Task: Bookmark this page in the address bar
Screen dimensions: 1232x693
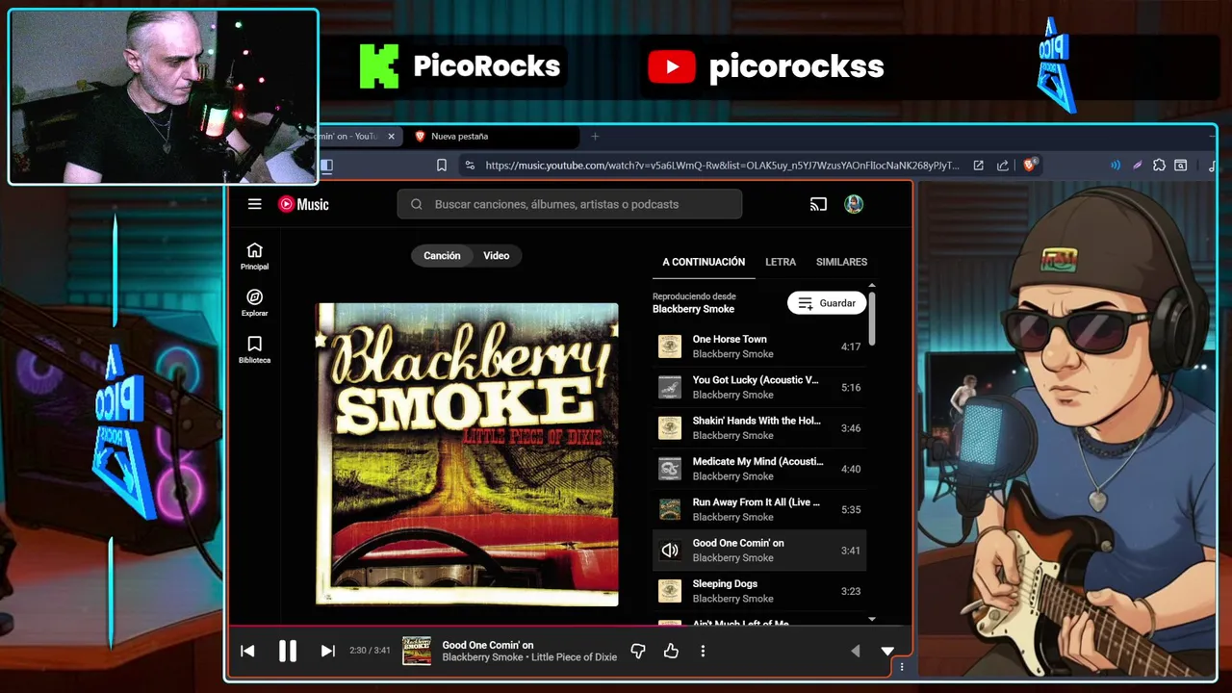Action: [442, 166]
